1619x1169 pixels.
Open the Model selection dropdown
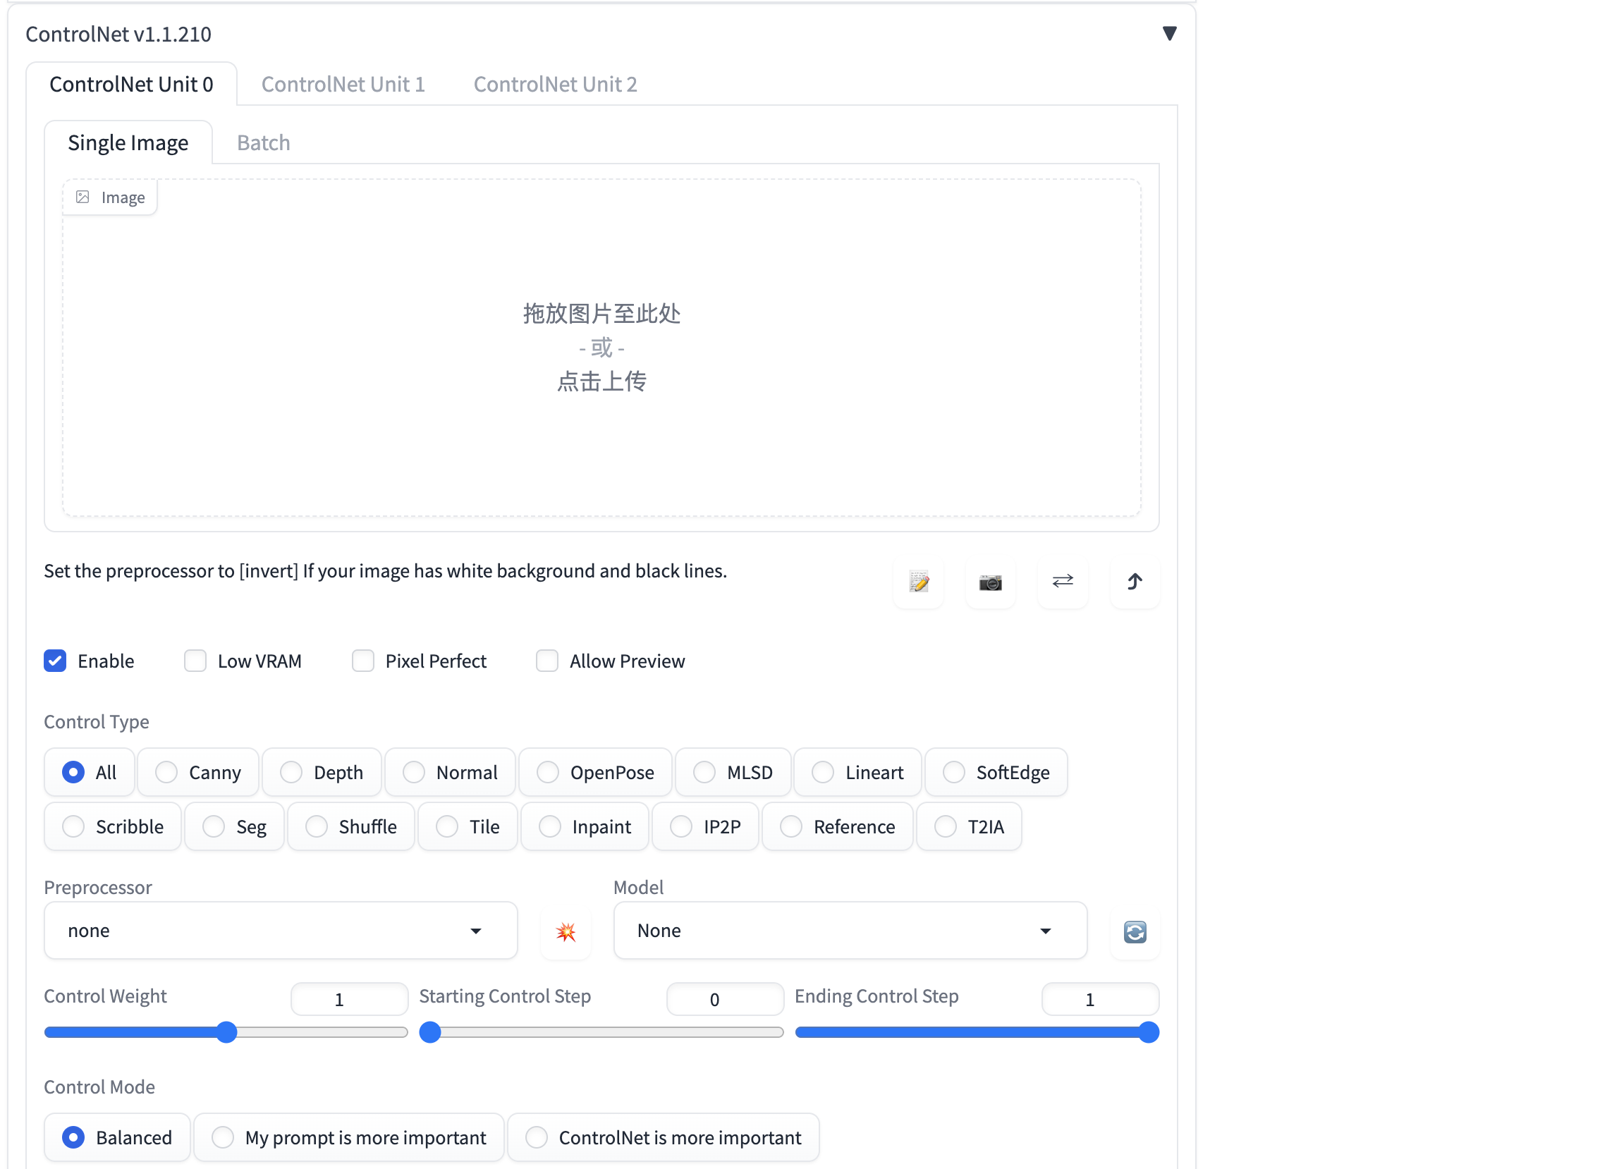(848, 931)
